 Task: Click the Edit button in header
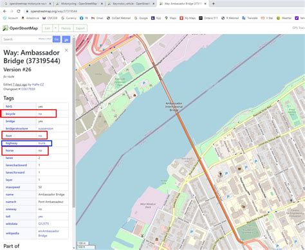coord(48,28)
